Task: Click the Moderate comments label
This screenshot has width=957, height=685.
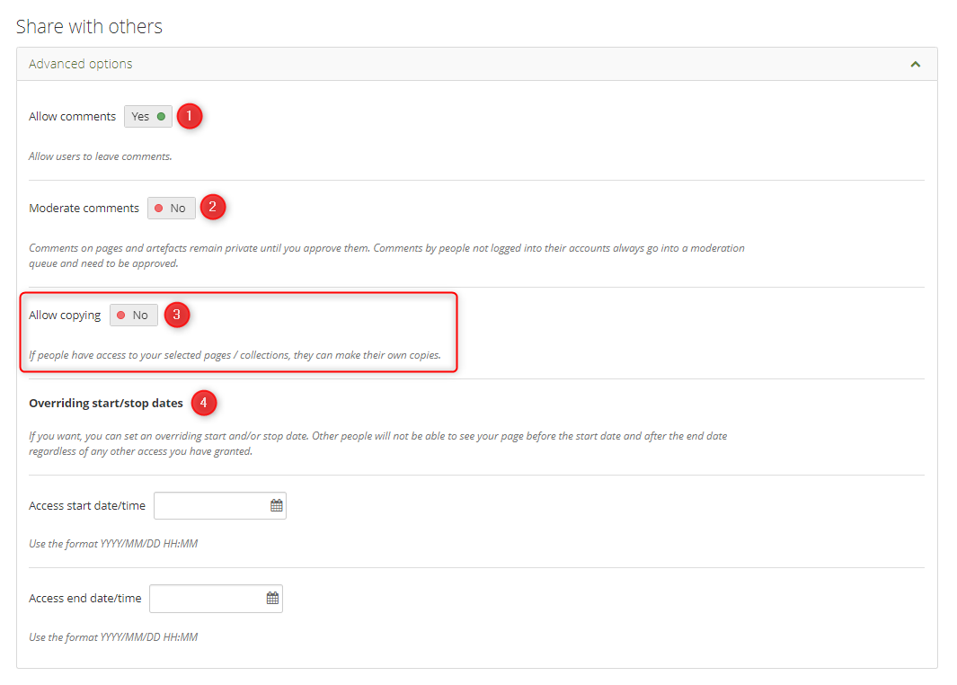Action: [84, 209]
